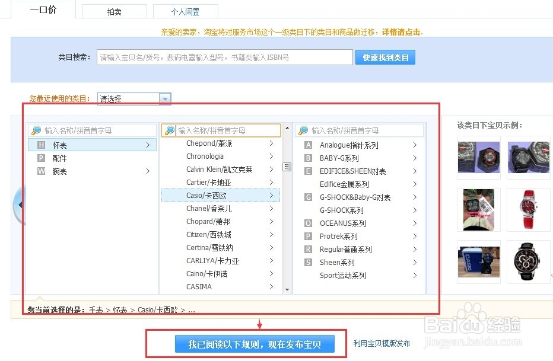Select brand CARLIYA/卡力亚
This screenshot has height=361, width=553.
[221, 261]
